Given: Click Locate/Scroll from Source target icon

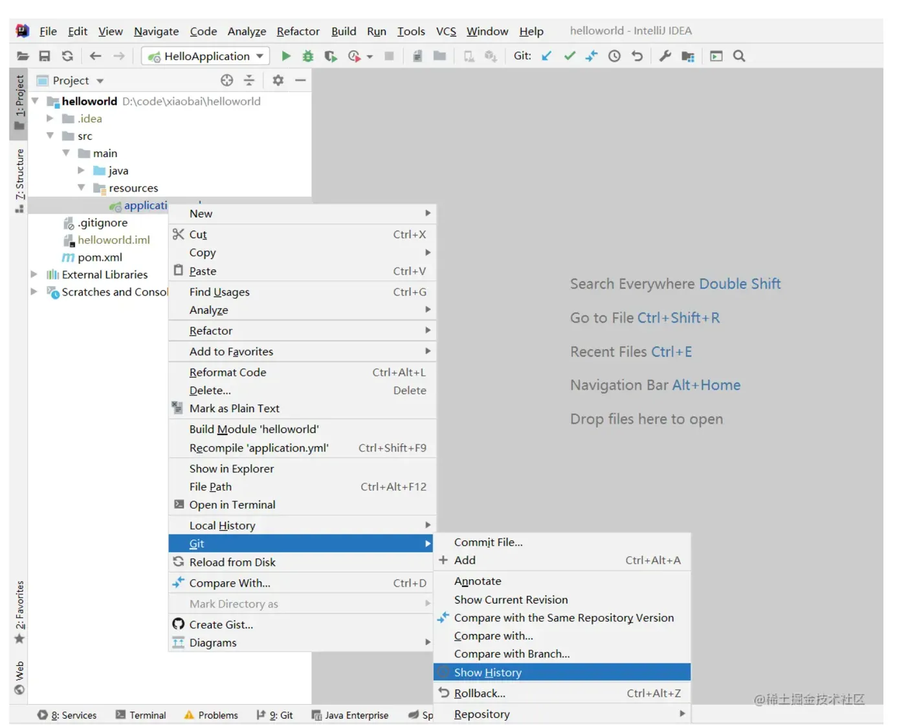Looking at the screenshot, I should (x=226, y=80).
